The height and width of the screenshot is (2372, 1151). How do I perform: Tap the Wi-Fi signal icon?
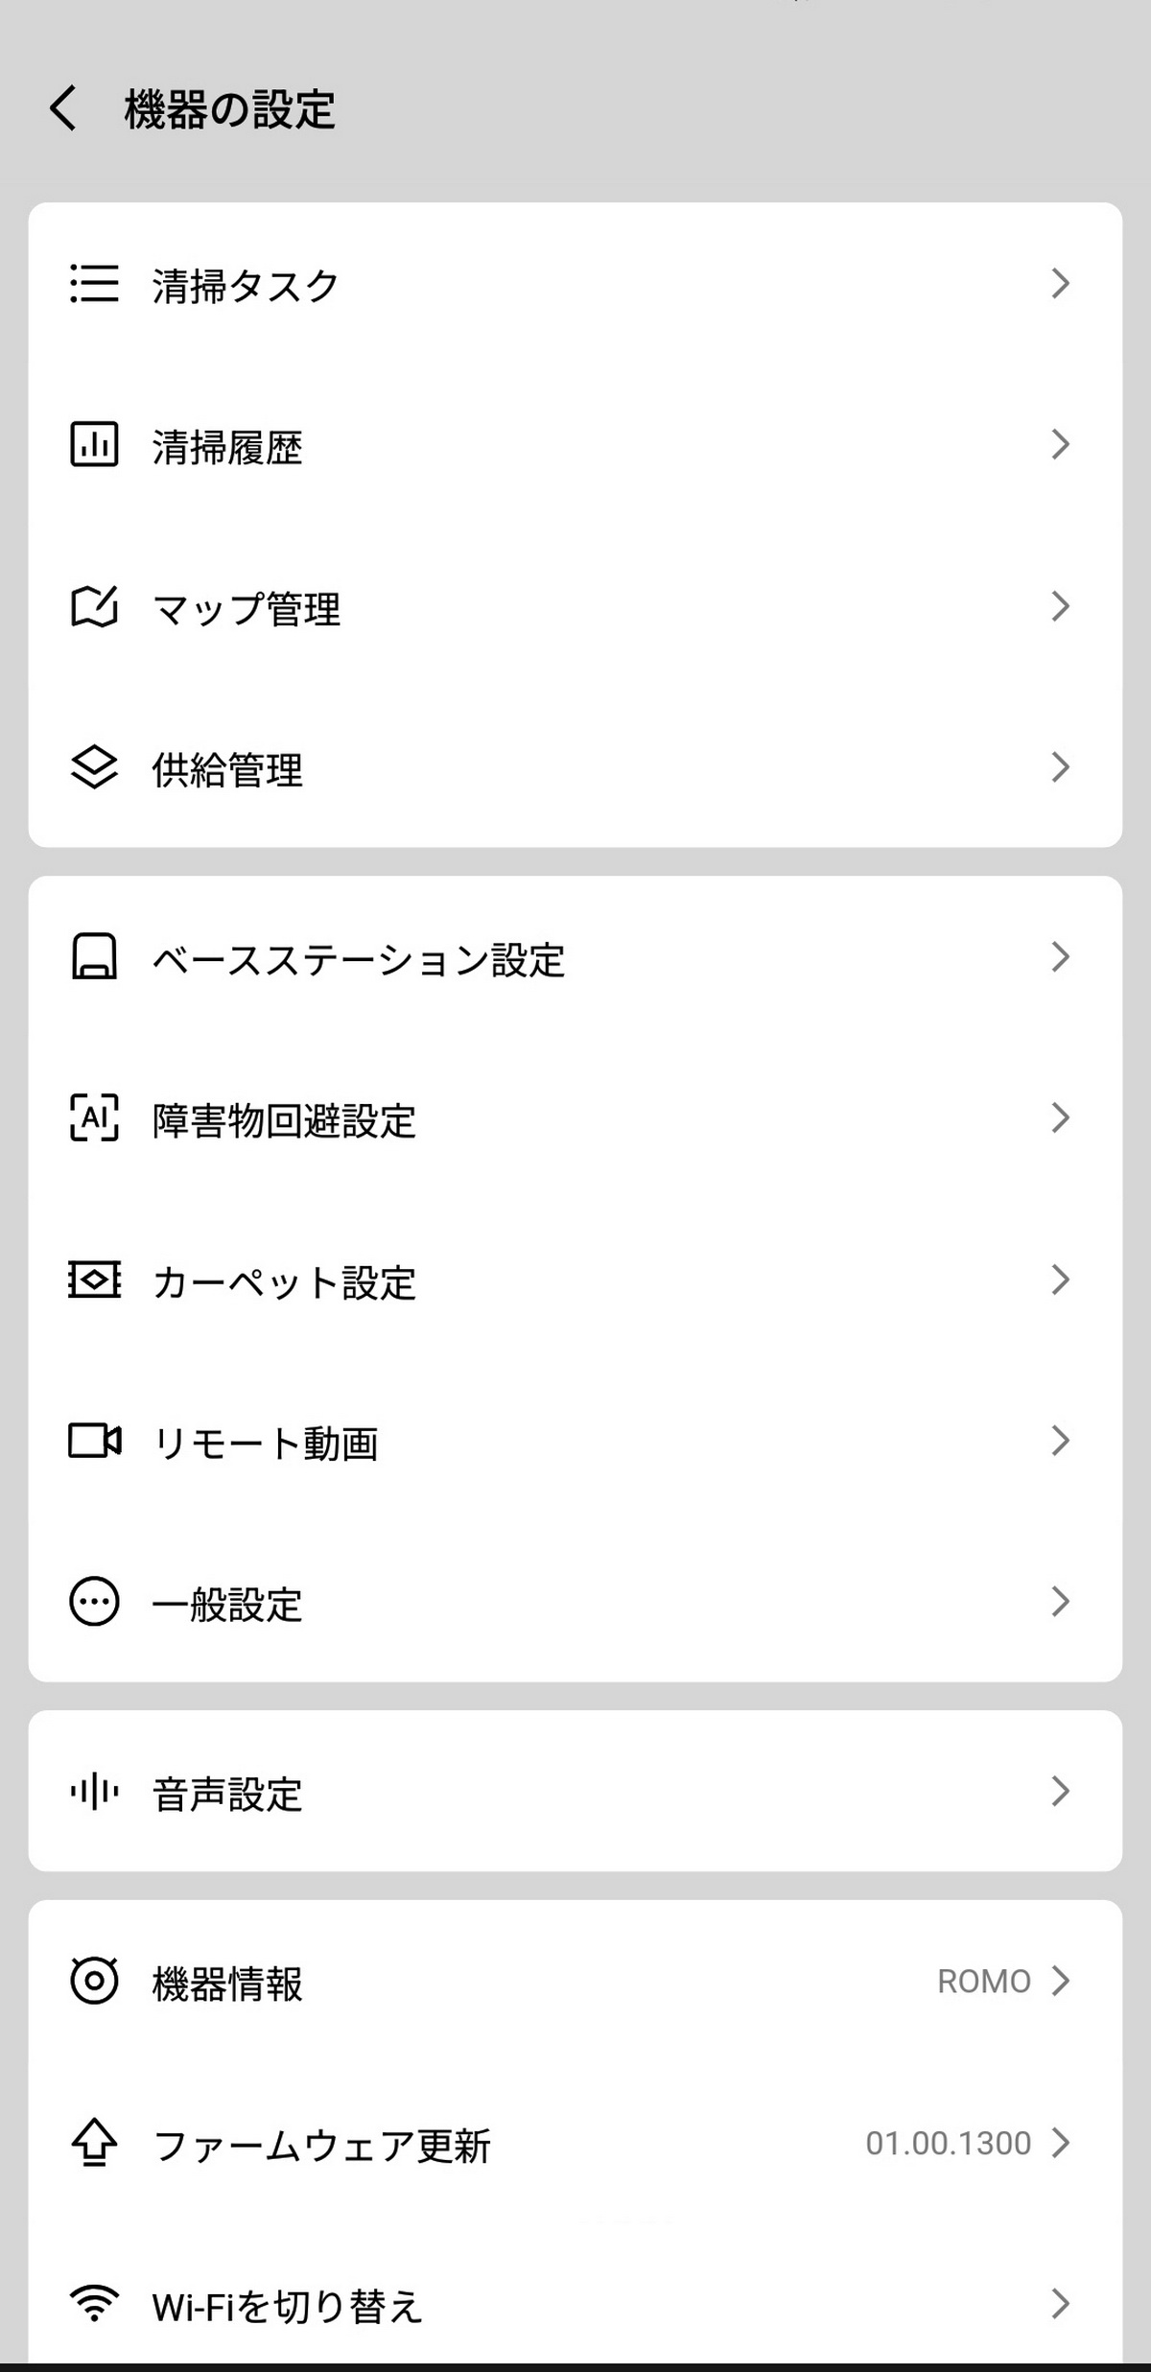click(94, 2304)
